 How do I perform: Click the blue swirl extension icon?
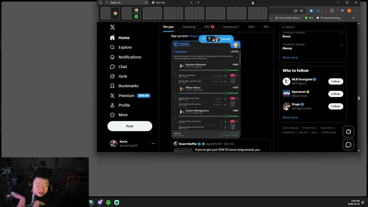311,11
